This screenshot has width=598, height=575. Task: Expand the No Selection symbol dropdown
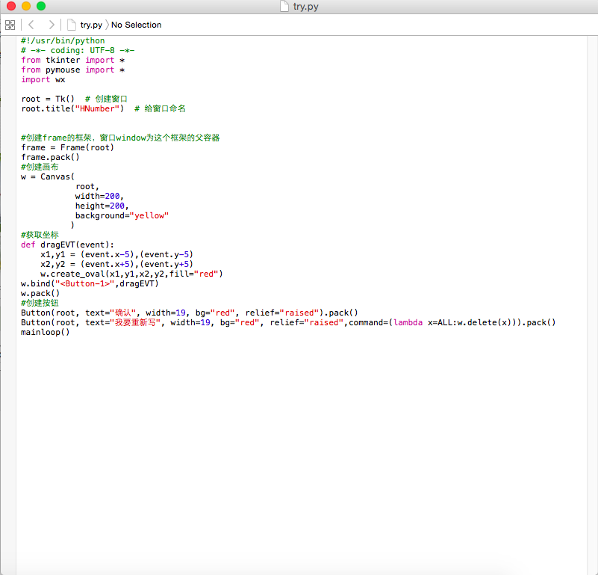pos(136,25)
